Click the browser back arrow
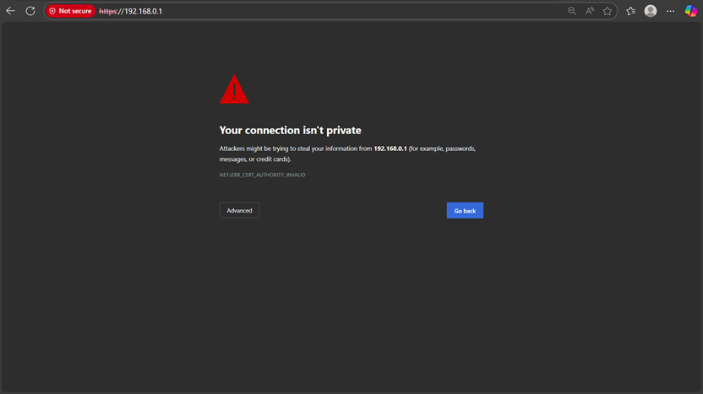This screenshot has width=703, height=394. tap(11, 11)
